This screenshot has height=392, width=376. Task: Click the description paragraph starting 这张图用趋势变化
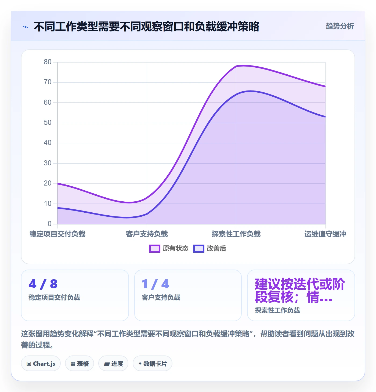pyautogui.click(x=188, y=339)
